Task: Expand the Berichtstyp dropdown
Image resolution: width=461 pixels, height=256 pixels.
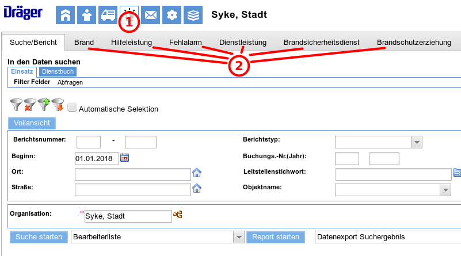Action: coord(417,142)
